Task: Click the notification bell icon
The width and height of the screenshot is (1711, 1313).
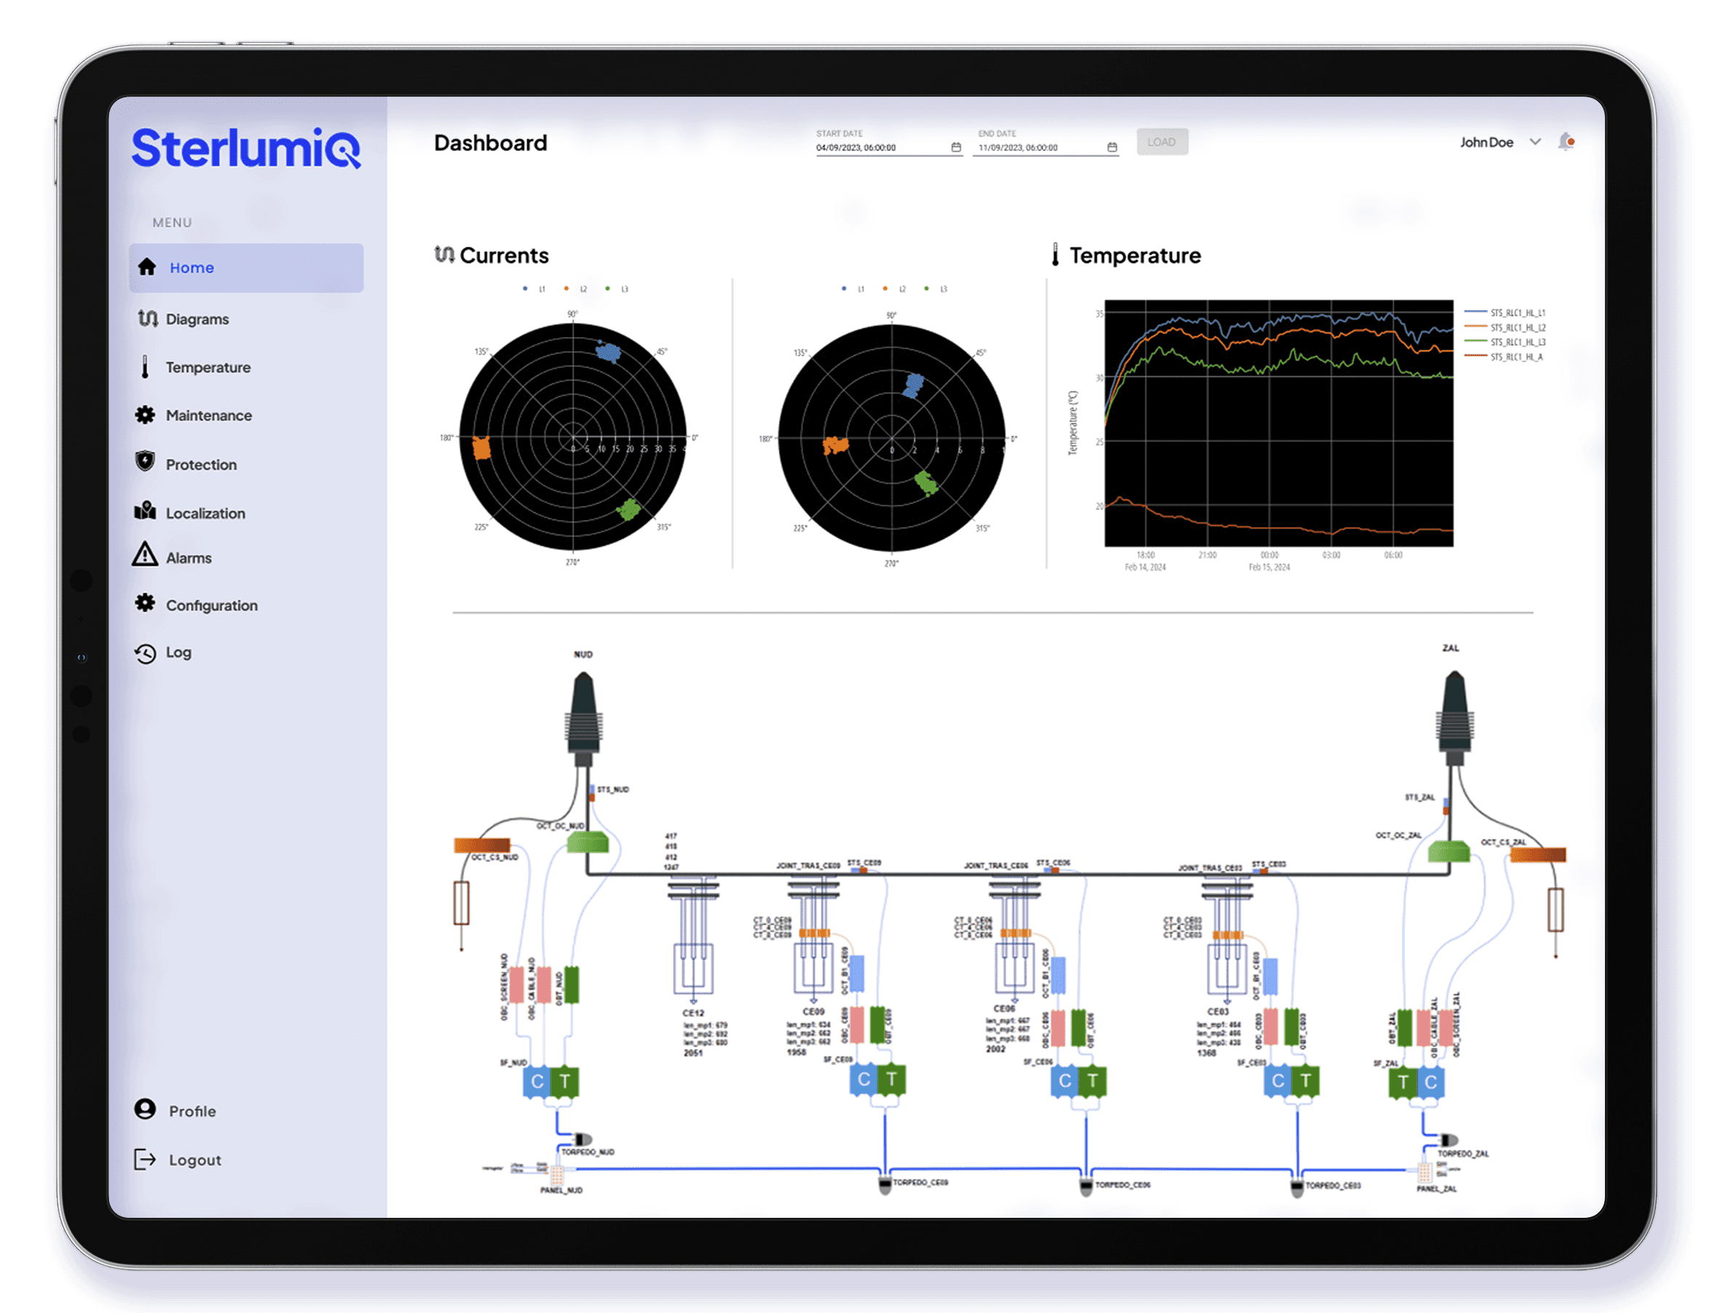Action: [x=1566, y=142]
